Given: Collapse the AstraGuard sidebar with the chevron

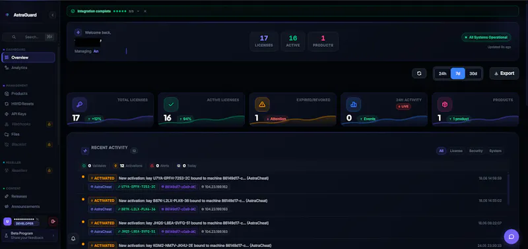Looking at the screenshot, I should pos(52,14).
